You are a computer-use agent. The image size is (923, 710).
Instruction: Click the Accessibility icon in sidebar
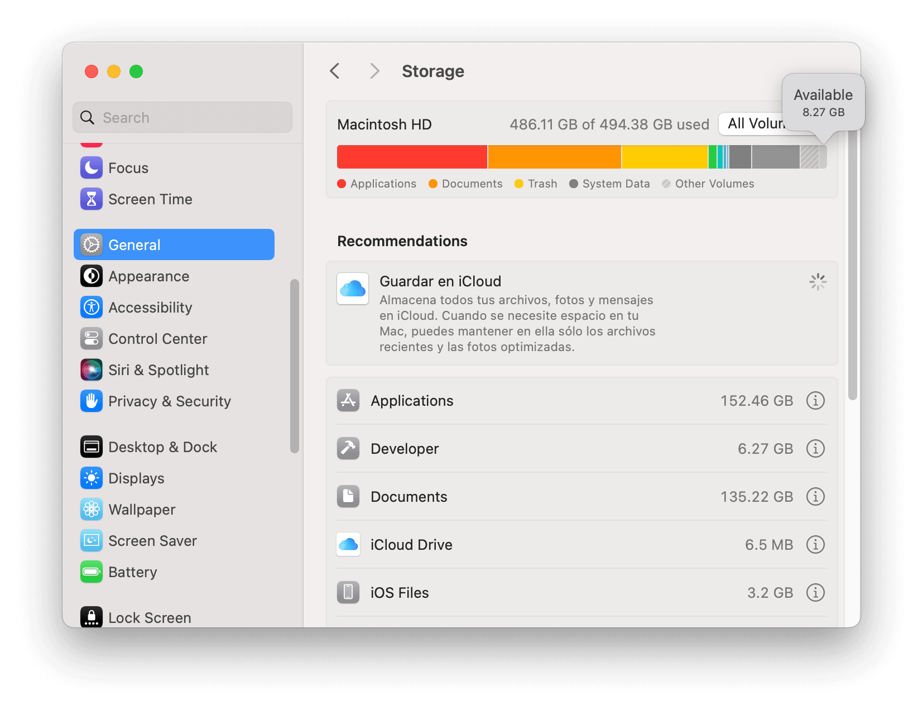click(92, 307)
